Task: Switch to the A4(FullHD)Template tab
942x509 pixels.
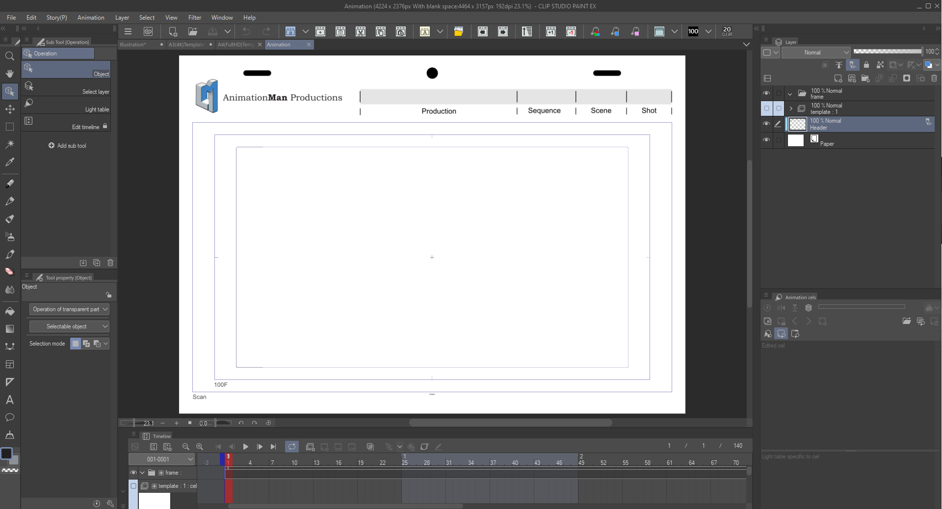Action: pos(235,45)
